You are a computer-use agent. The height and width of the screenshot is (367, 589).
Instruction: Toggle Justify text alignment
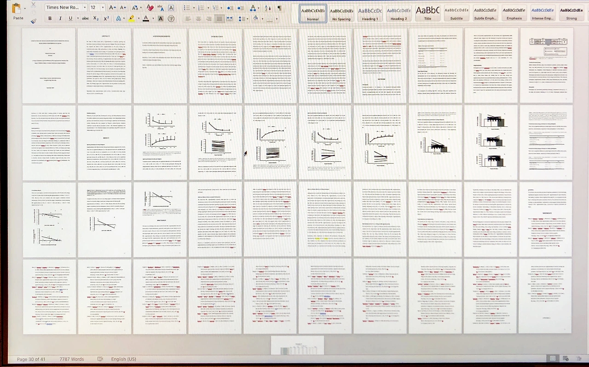click(x=219, y=18)
